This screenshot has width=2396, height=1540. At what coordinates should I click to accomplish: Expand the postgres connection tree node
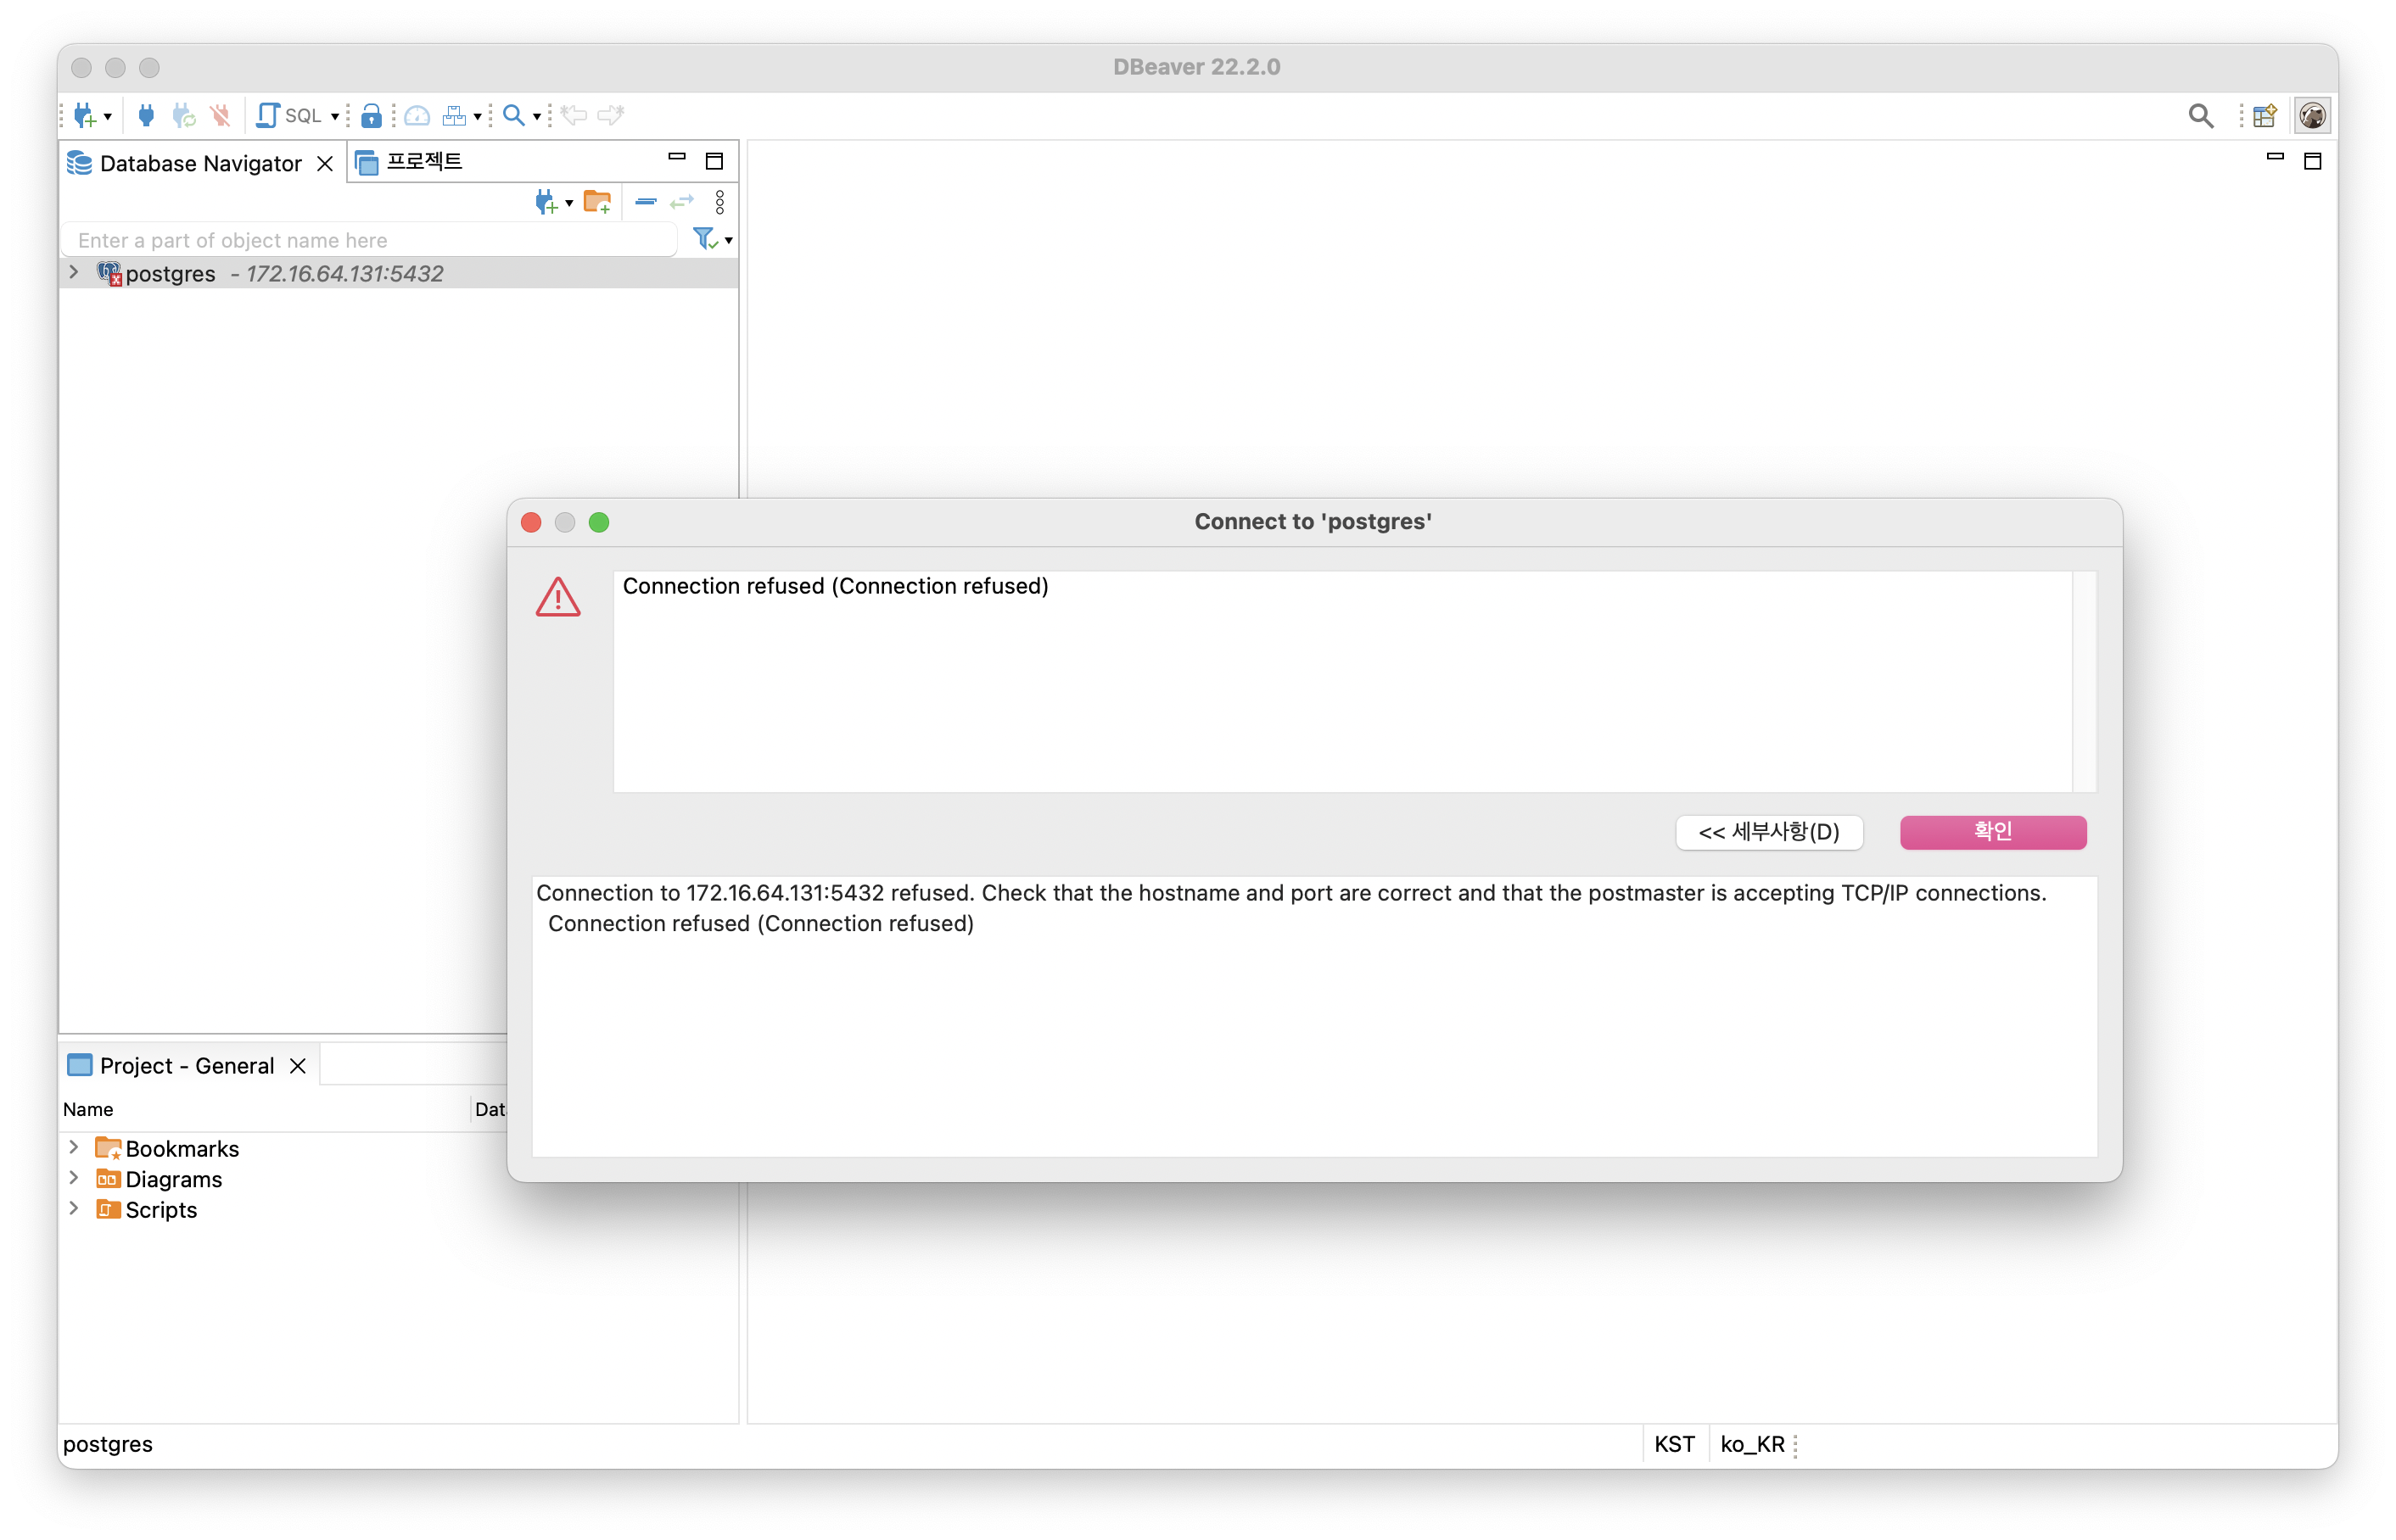(74, 272)
